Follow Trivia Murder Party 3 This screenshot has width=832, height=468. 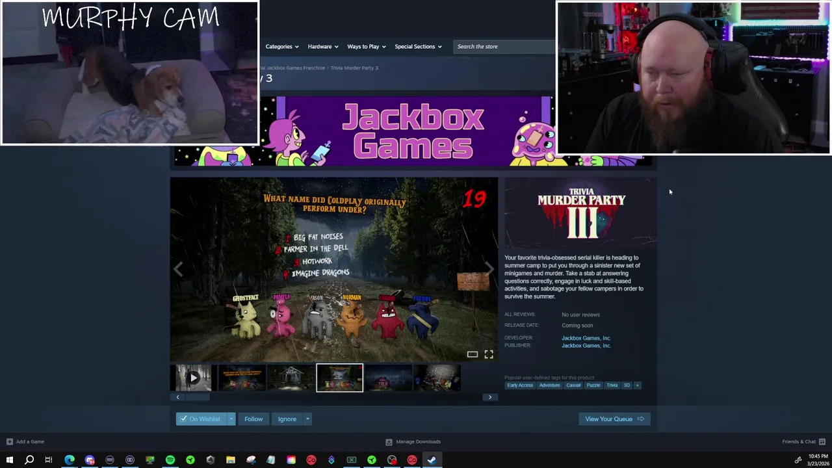click(x=253, y=419)
